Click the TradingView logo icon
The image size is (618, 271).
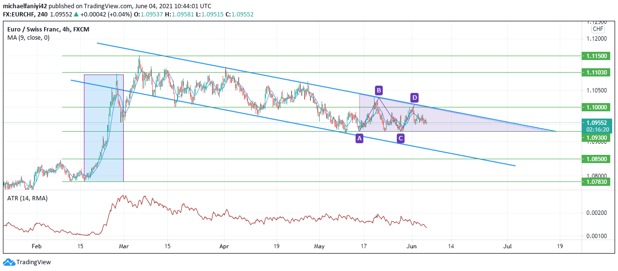pos(9,262)
